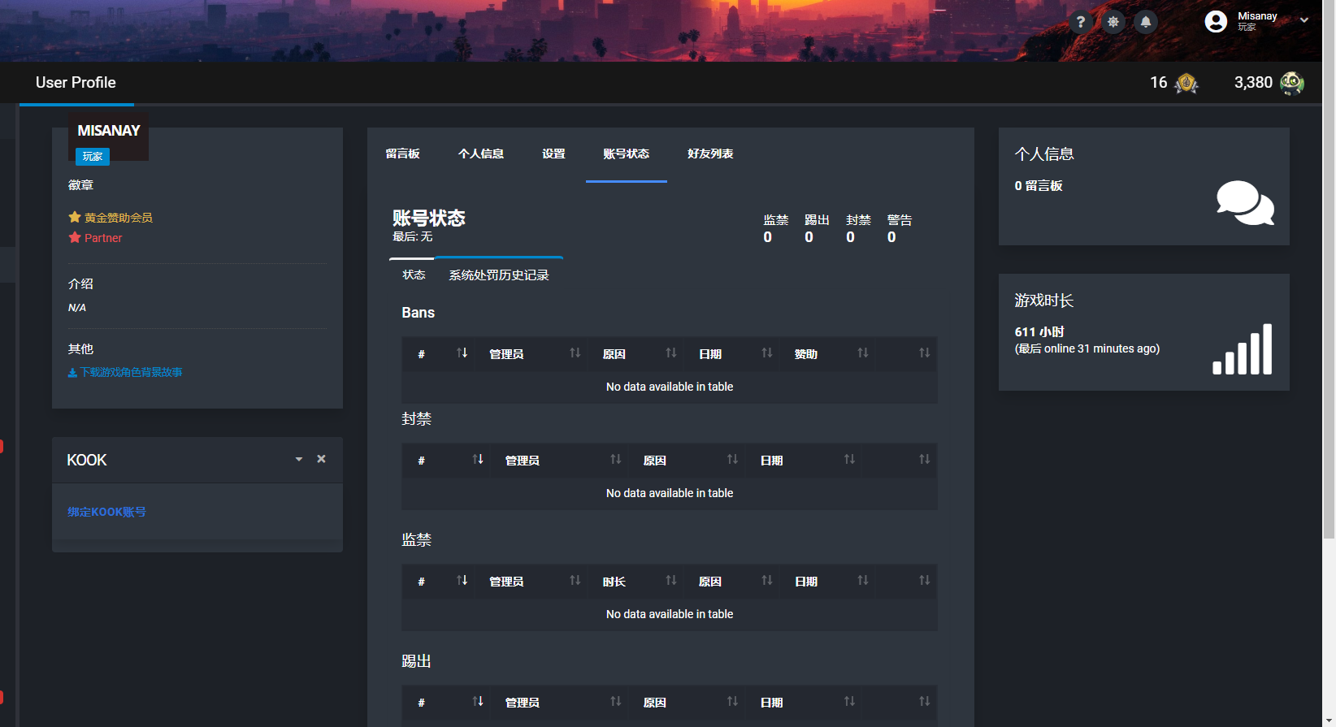Sort 踢出 table by 原因 column
The width and height of the screenshot is (1336, 727).
click(x=686, y=702)
